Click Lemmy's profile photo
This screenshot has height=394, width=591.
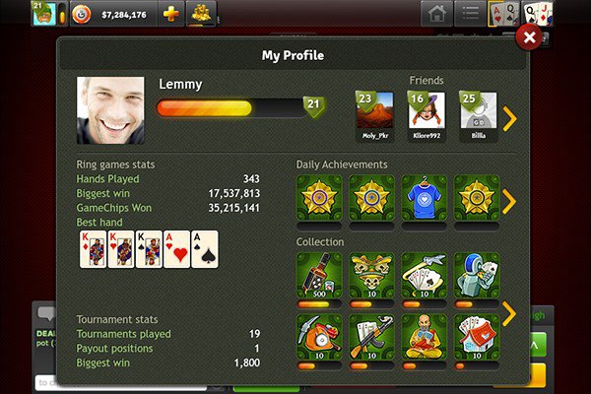(110, 110)
